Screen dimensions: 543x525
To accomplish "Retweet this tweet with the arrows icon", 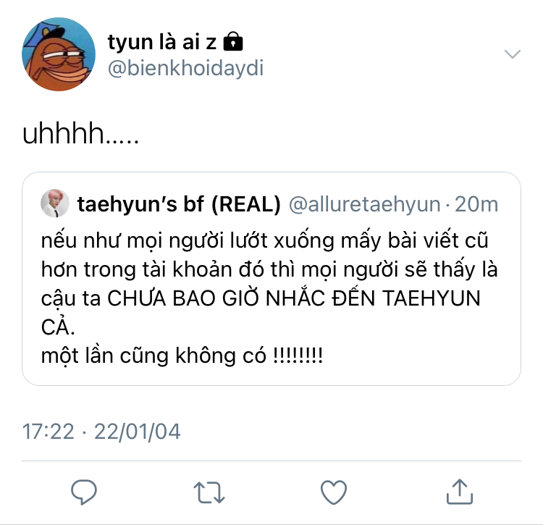I will coord(209,492).
